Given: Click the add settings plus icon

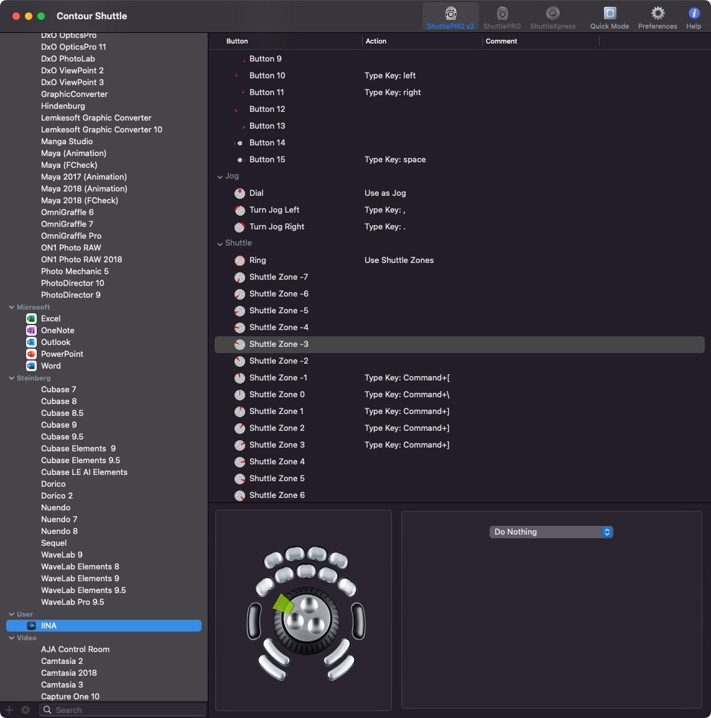Looking at the screenshot, I should tap(9, 710).
